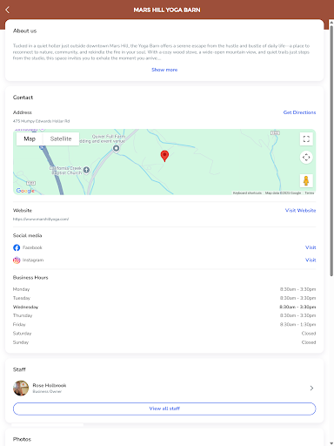Screen dimensions: 334x446
Task: Click the Instagram logo icon
Action: [17, 260]
